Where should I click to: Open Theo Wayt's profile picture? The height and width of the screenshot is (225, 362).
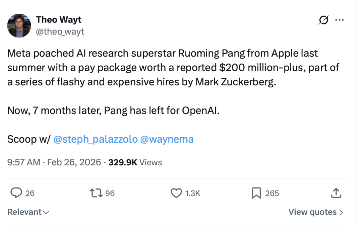(x=19, y=25)
